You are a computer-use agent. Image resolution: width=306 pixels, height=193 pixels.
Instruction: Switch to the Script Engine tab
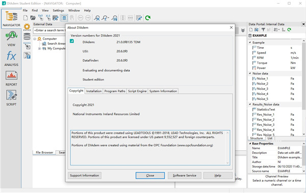[x=137, y=91]
